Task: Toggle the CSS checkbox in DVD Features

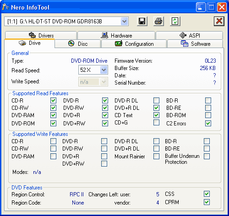Action: point(207,194)
